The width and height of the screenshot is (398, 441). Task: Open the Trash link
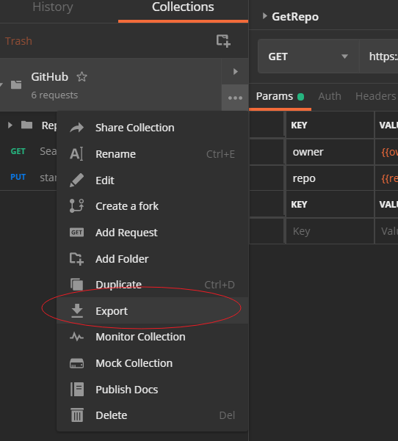18,41
